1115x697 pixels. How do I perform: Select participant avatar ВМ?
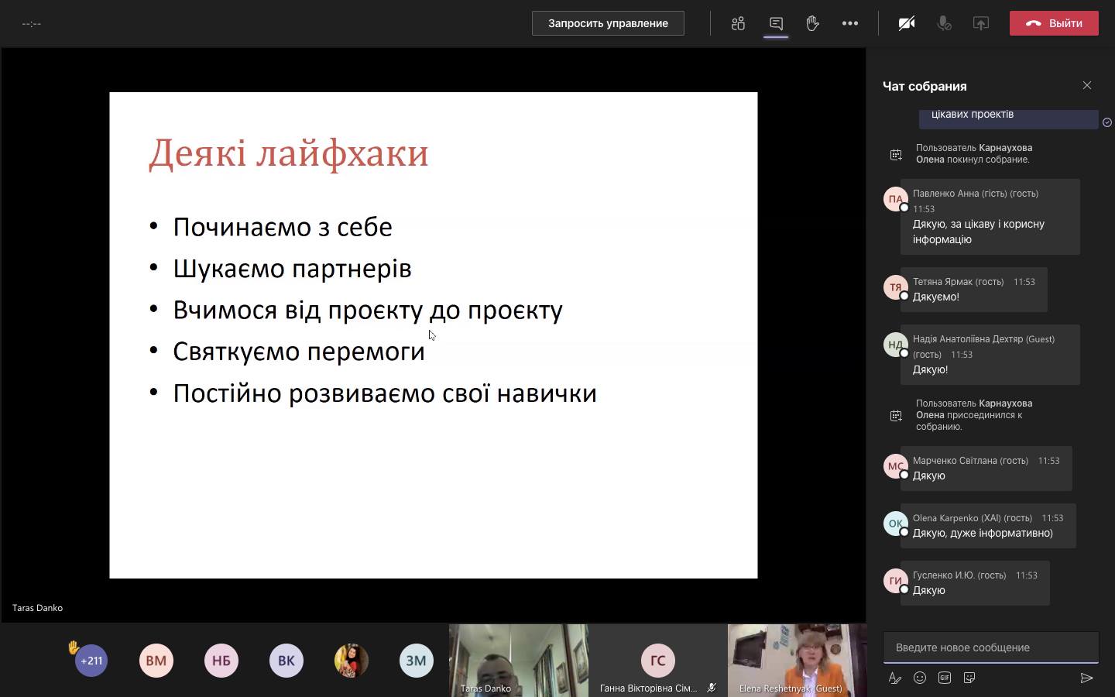pos(156,661)
